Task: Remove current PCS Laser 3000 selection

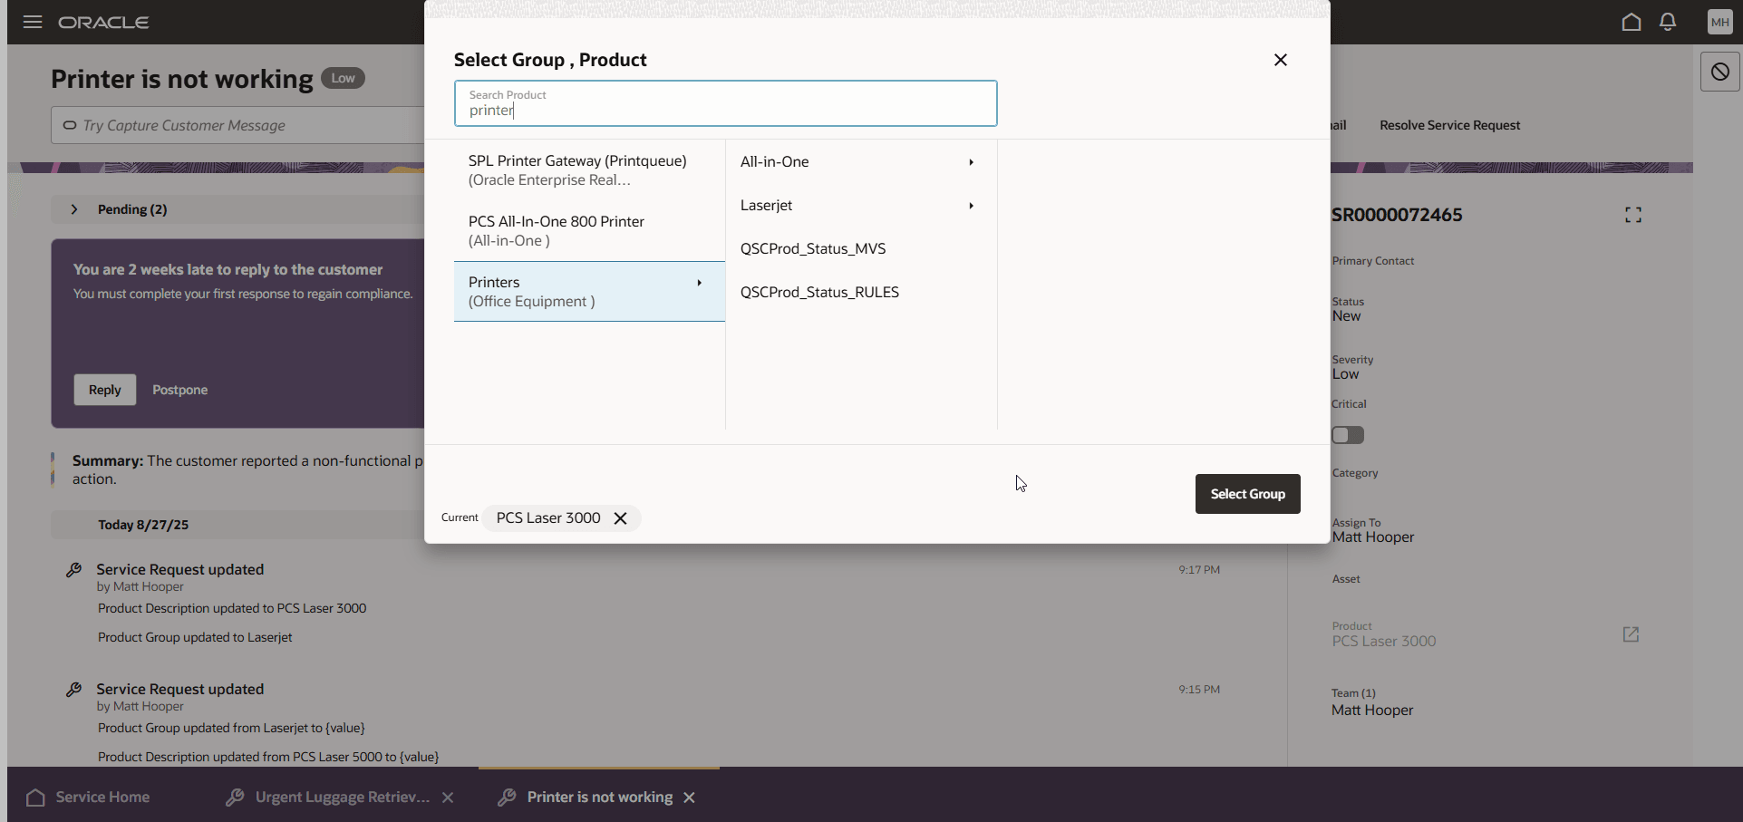Action: (x=621, y=518)
